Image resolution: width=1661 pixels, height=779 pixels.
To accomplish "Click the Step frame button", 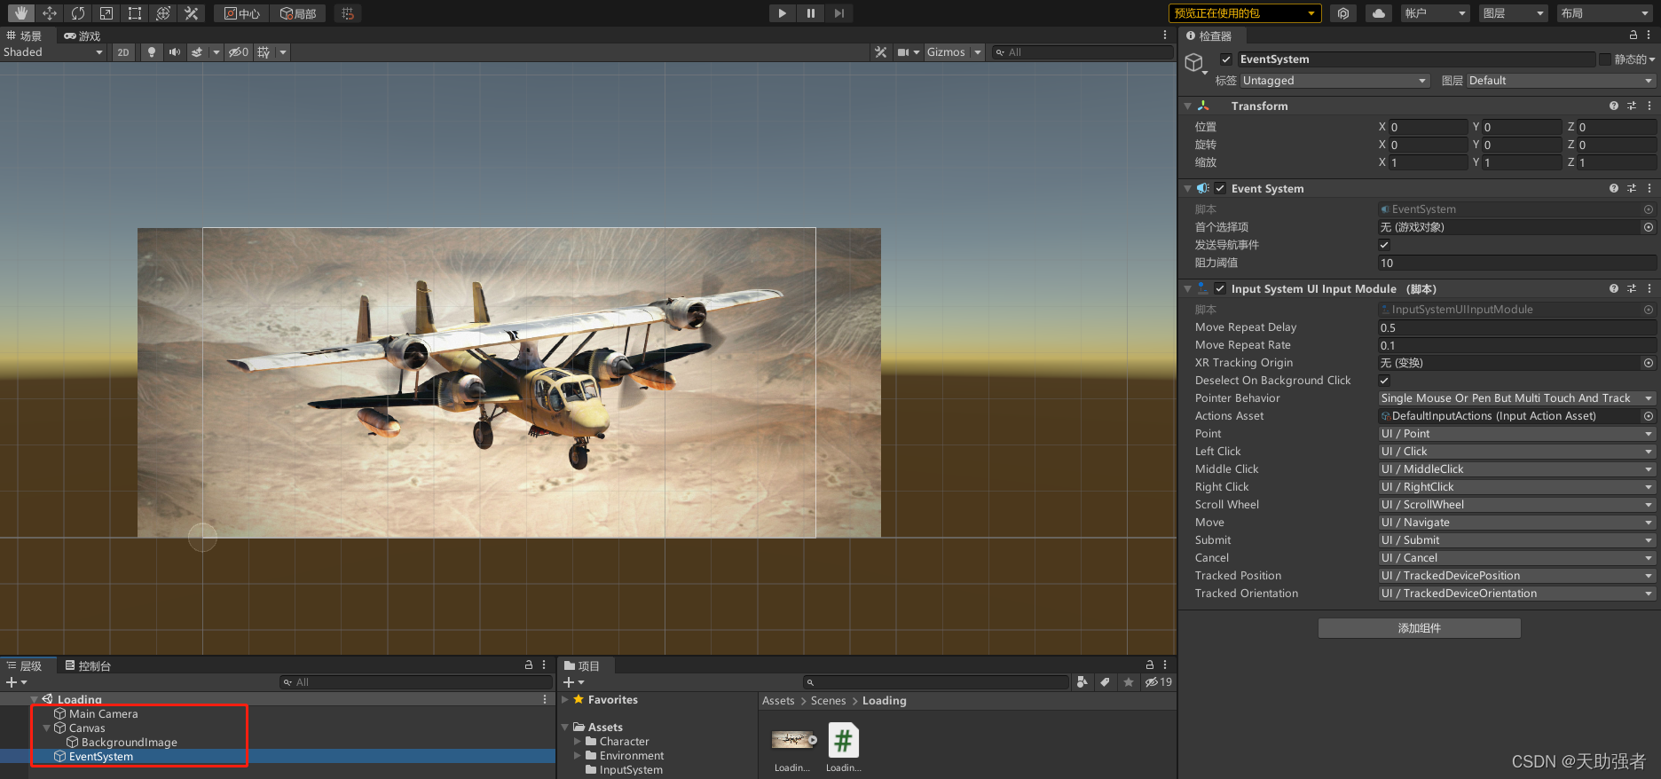I will 838,13.
